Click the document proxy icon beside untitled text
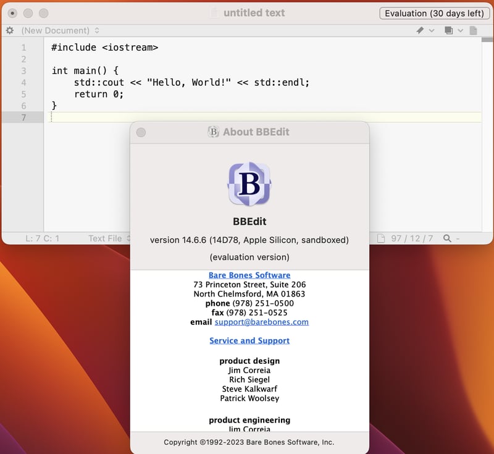This screenshot has height=454, width=494. click(x=214, y=13)
